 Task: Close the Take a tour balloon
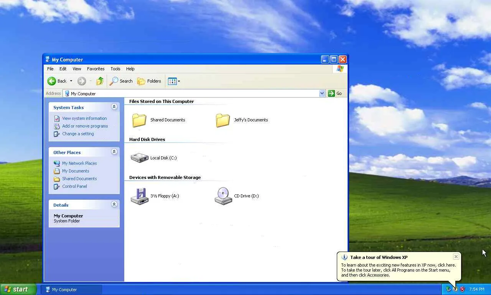tap(456, 257)
